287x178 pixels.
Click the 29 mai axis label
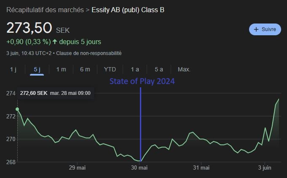point(77,168)
